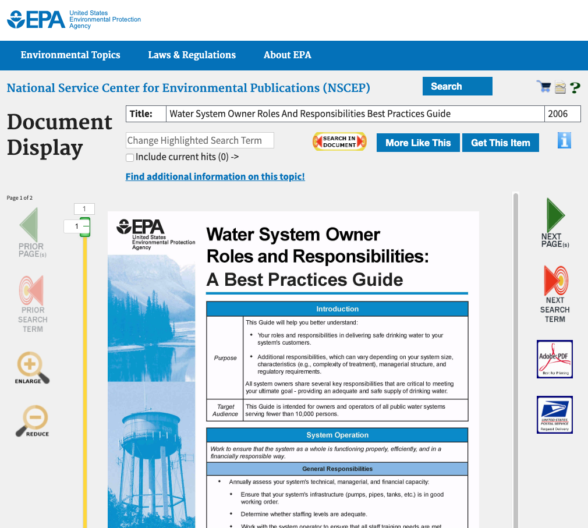Screen dimensions: 588x528
Task: Click Get This Item button
Action: [x=501, y=143]
